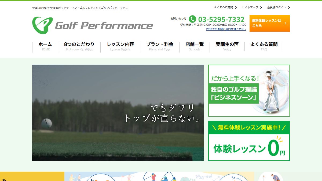Open the よくある質問 FAQ menu item
The image size is (322, 181).
click(x=264, y=46)
